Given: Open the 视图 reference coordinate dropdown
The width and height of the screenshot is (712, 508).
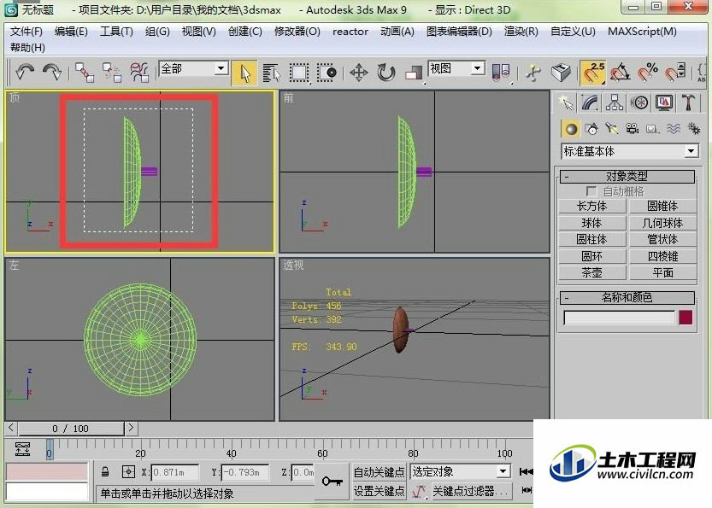Looking at the screenshot, I should 456,68.
